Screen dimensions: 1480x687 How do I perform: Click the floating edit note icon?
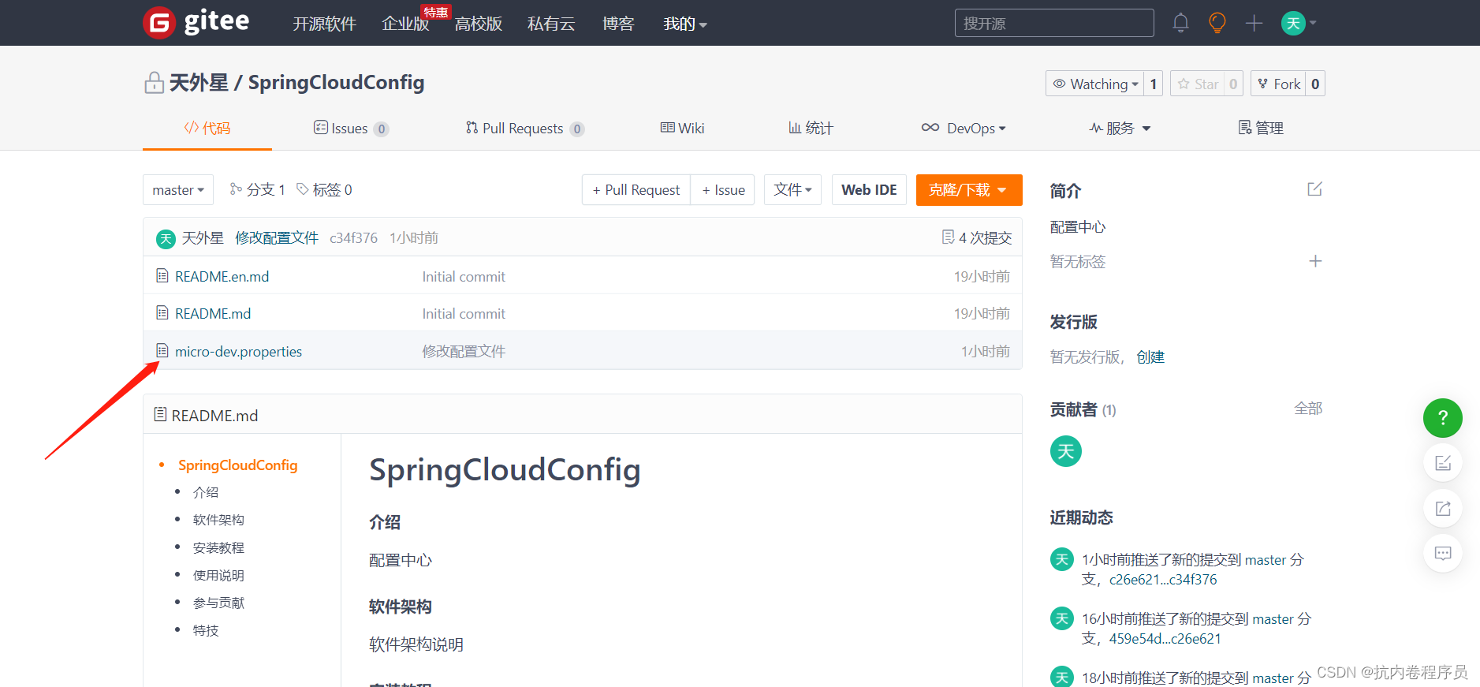pos(1443,463)
